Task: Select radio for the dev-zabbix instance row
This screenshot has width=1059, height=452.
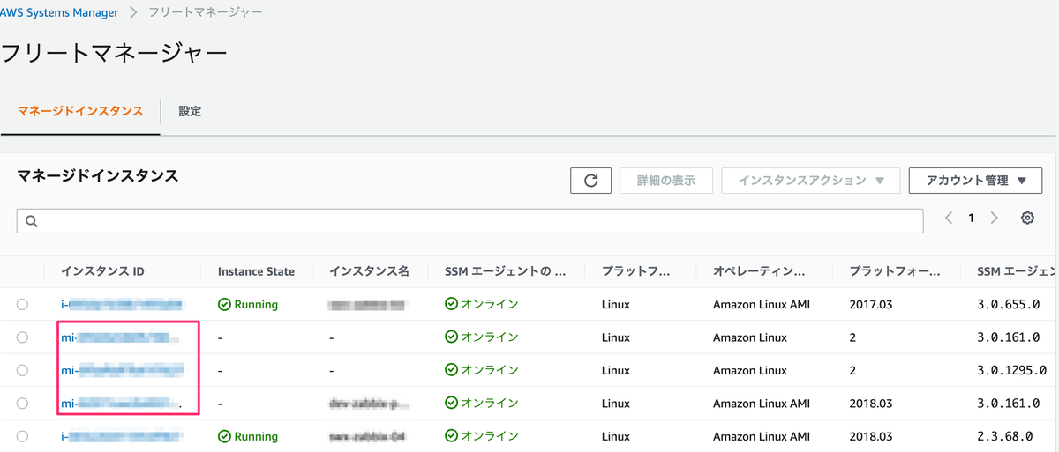Action: (x=22, y=404)
